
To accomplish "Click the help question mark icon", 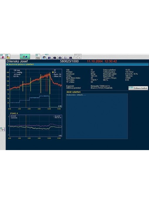I will click(x=3, y=57).
